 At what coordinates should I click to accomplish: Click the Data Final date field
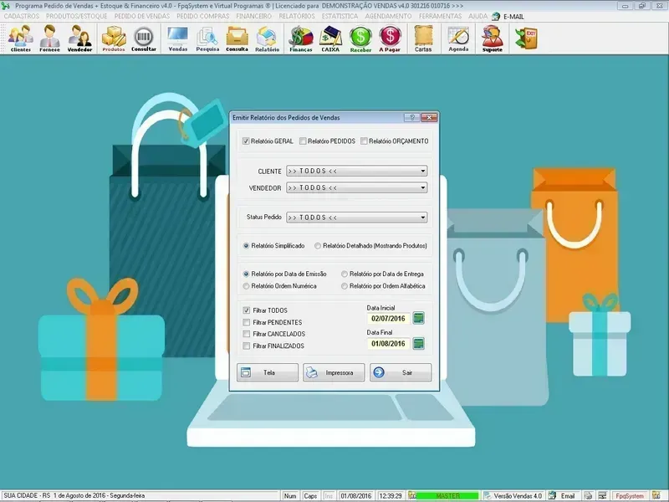388,344
